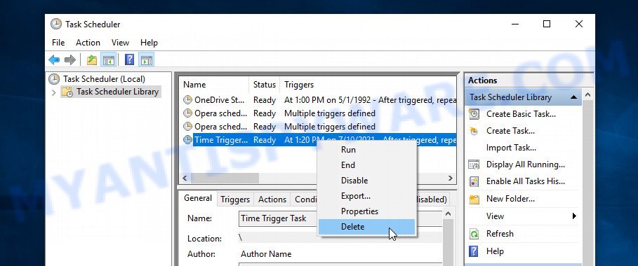This screenshot has width=638, height=266.
Task: Open the View submenu arrow in Actions
Action: pos(574,216)
